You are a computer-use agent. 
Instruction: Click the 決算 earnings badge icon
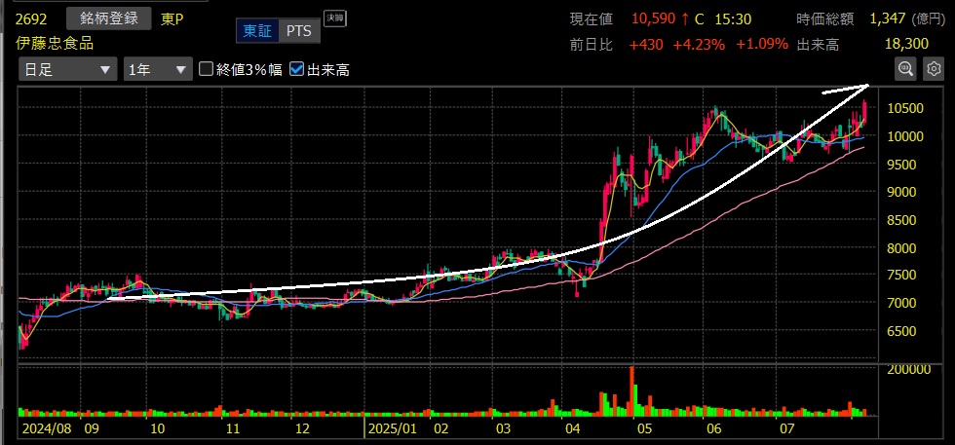[334, 18]
